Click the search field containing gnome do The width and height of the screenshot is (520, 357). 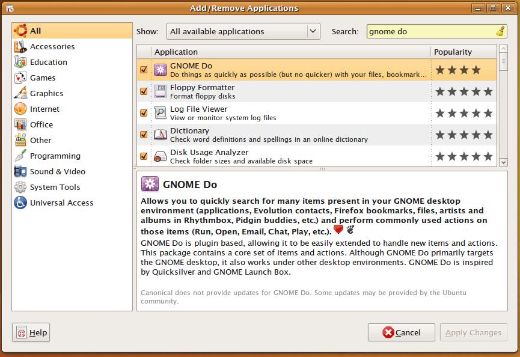(430, 31)
